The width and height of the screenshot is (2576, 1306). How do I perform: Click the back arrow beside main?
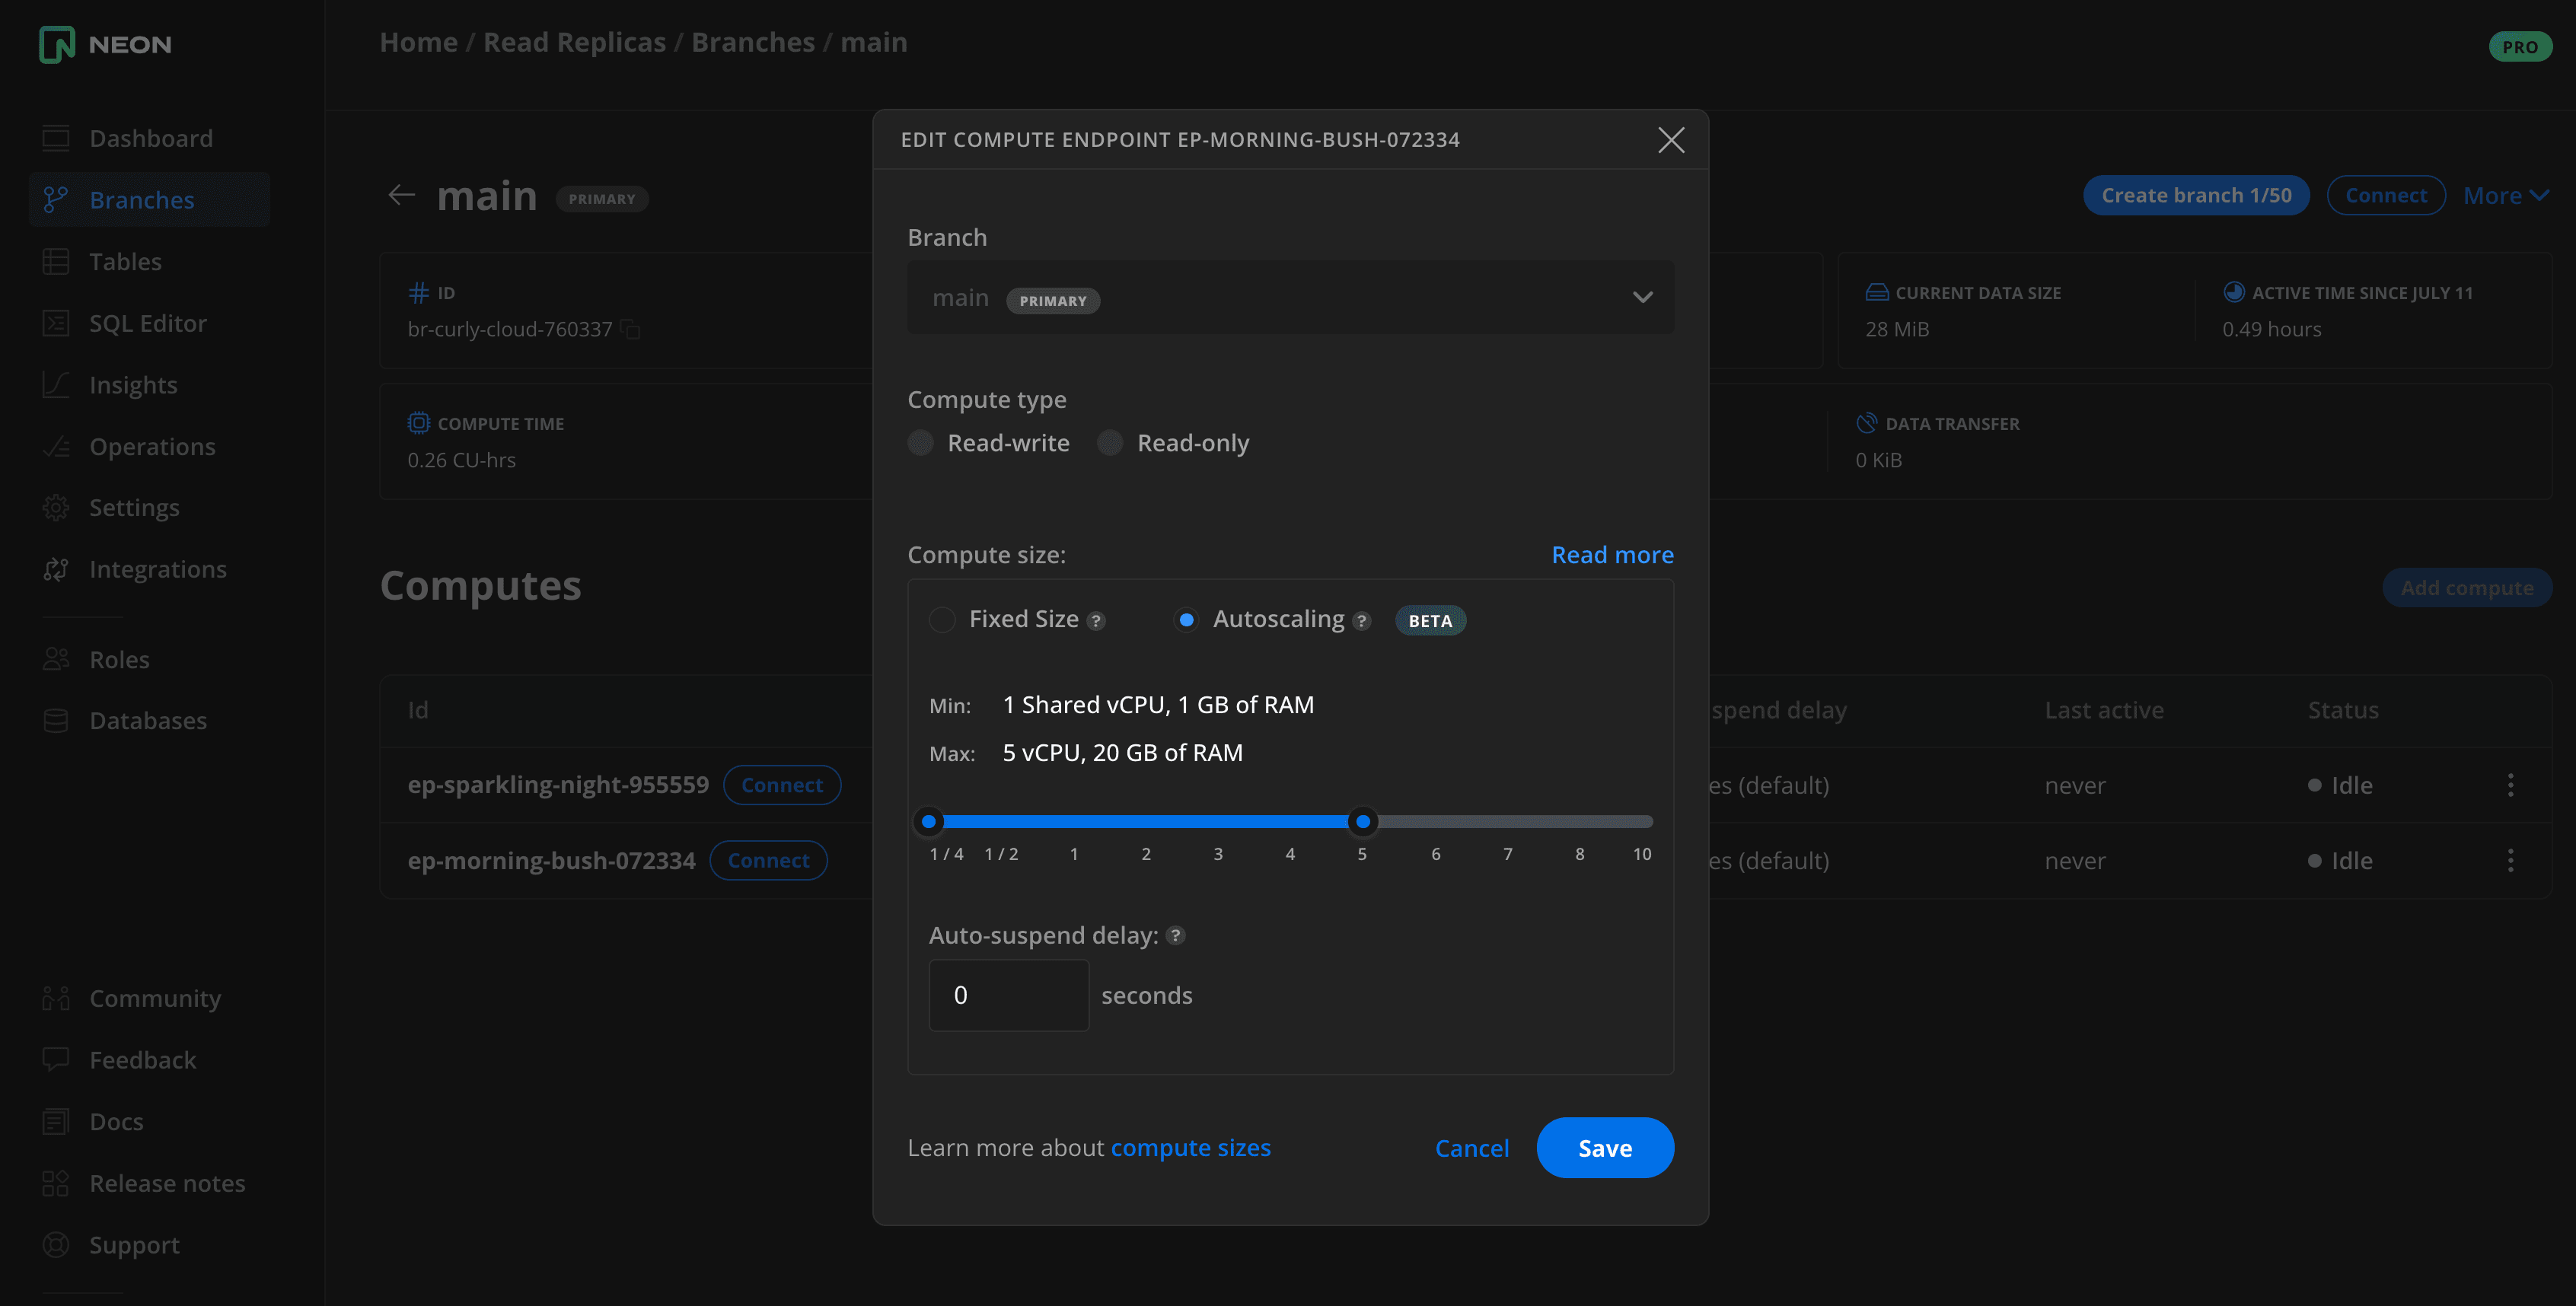coord(401,195)
